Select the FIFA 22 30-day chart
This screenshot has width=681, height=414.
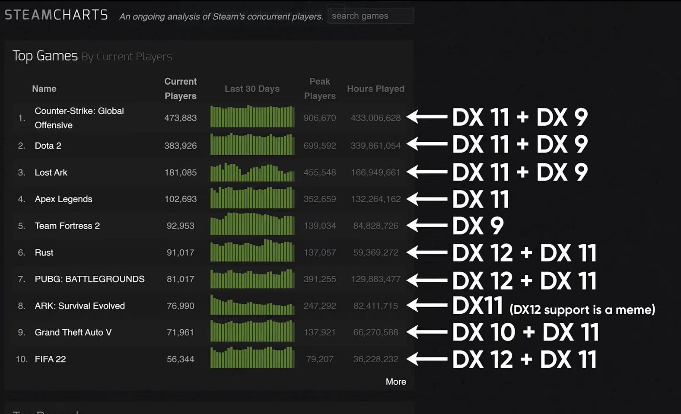tap(252, 357)
